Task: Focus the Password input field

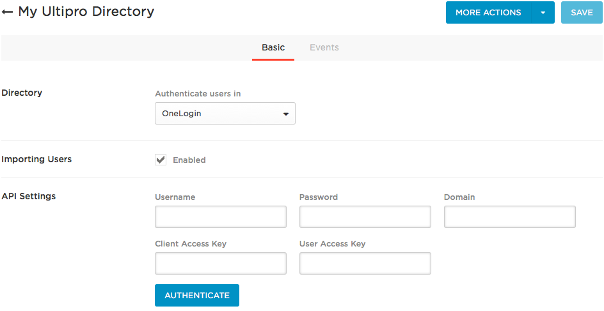Action: (365, 217)
